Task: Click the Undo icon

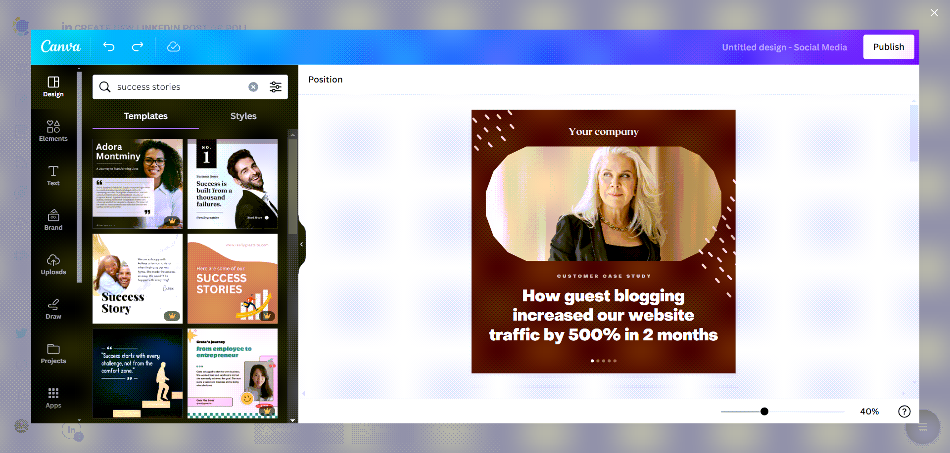Action: pyautogui.click(x=109, y=47)
